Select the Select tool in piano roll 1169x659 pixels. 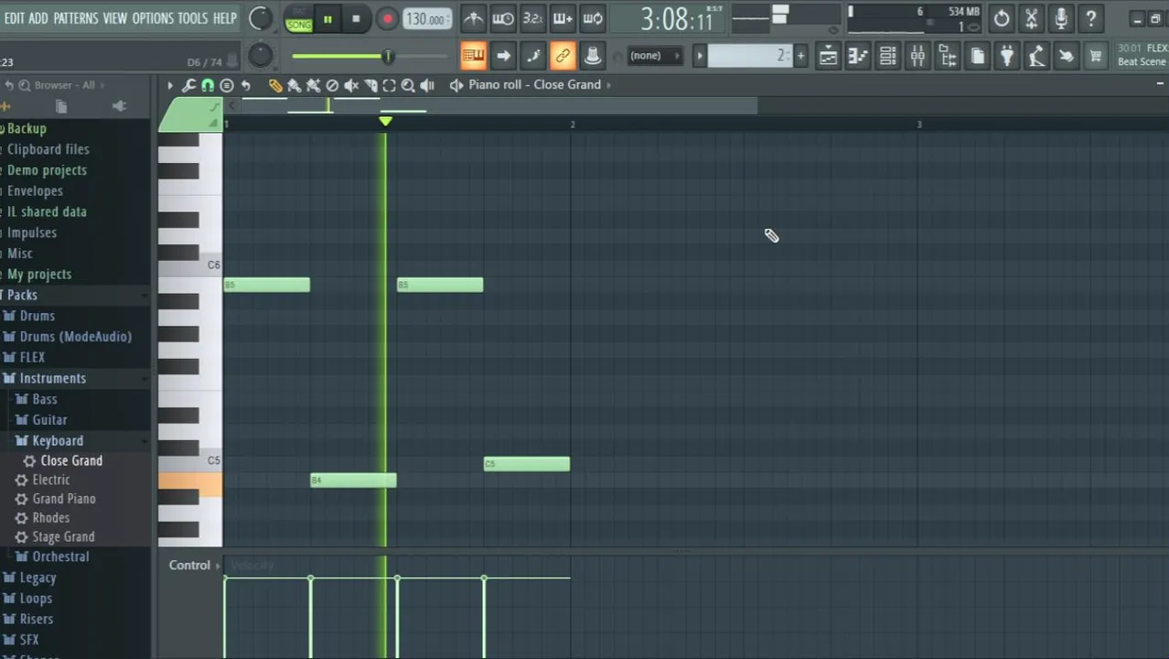pyautogui.click(x=389, y=85)
